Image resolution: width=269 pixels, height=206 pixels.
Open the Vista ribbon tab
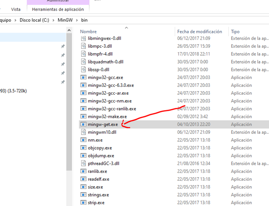tap(16, 9)
